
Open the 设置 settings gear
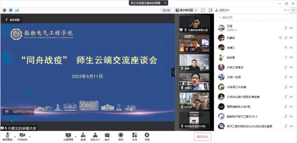tap(147, 136)
